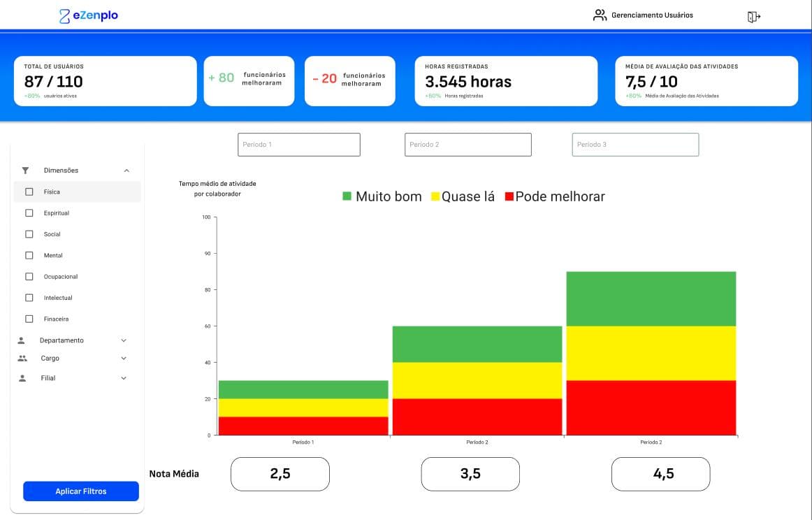
Task: Click the Dimensões section label
Action: [x=61, y=171]
